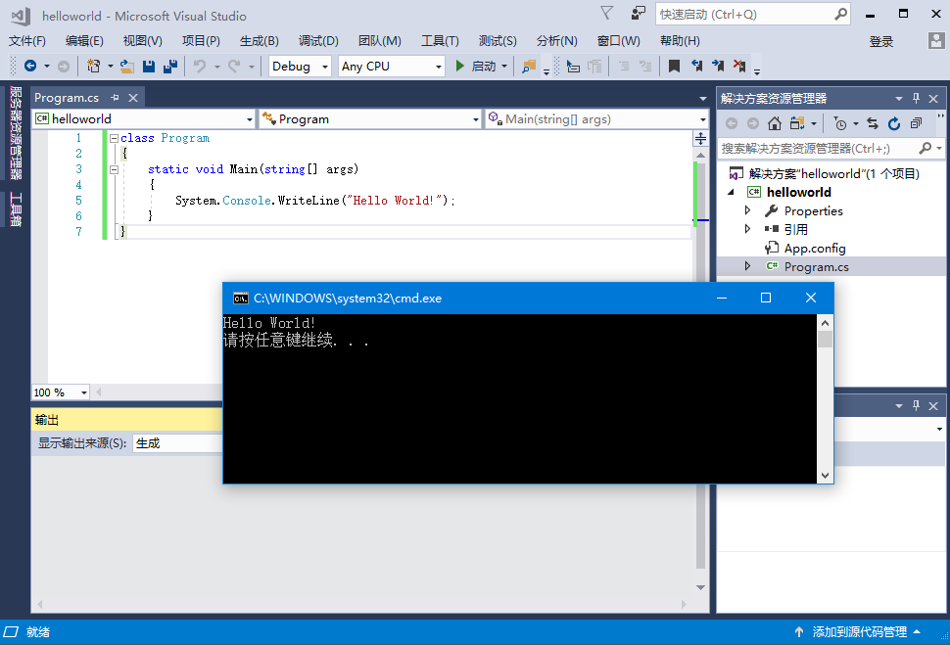950x645 pixels.
Task: Open the 生成(B) menu
Action: [x=259, y=41]
